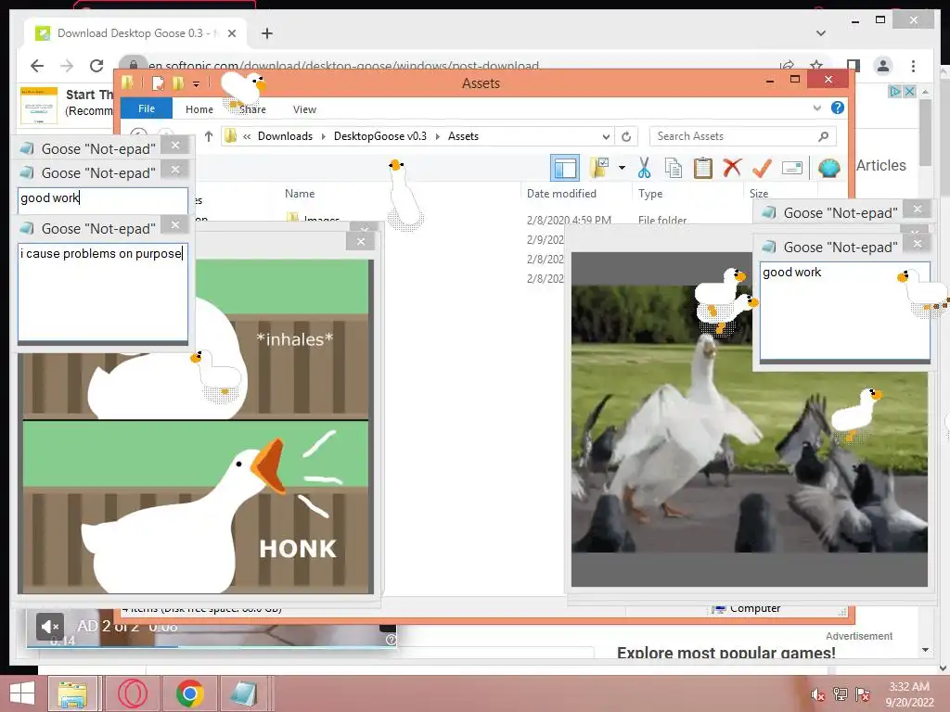950x712 pixels.
Task: Open the File tab in Assets window
Action: tap(147, 108)
